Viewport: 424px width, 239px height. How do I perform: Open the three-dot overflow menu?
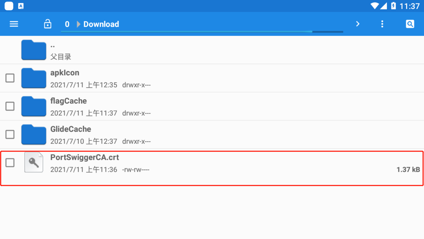tap(382, 24)
